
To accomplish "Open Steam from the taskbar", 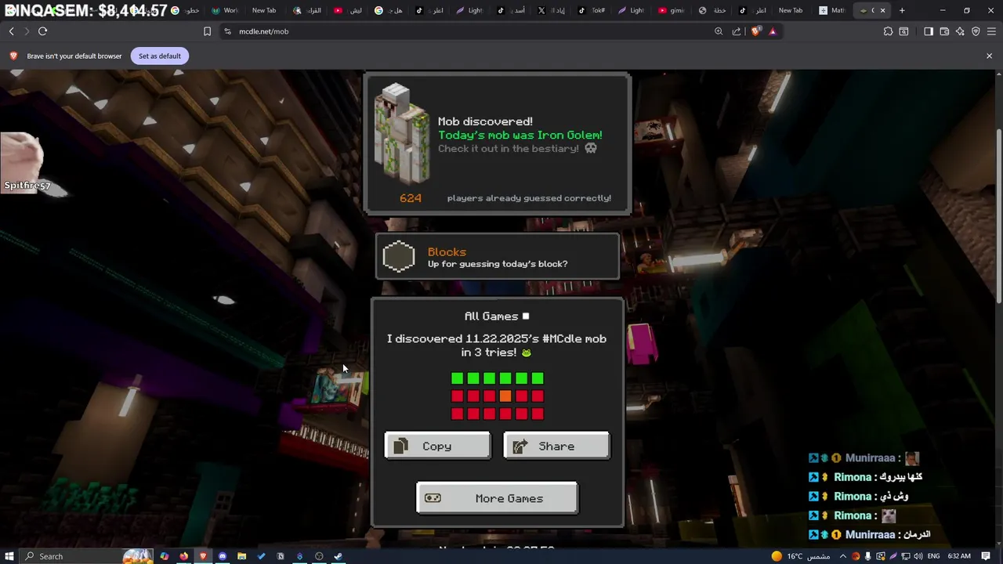I will [x=338, y=556].
